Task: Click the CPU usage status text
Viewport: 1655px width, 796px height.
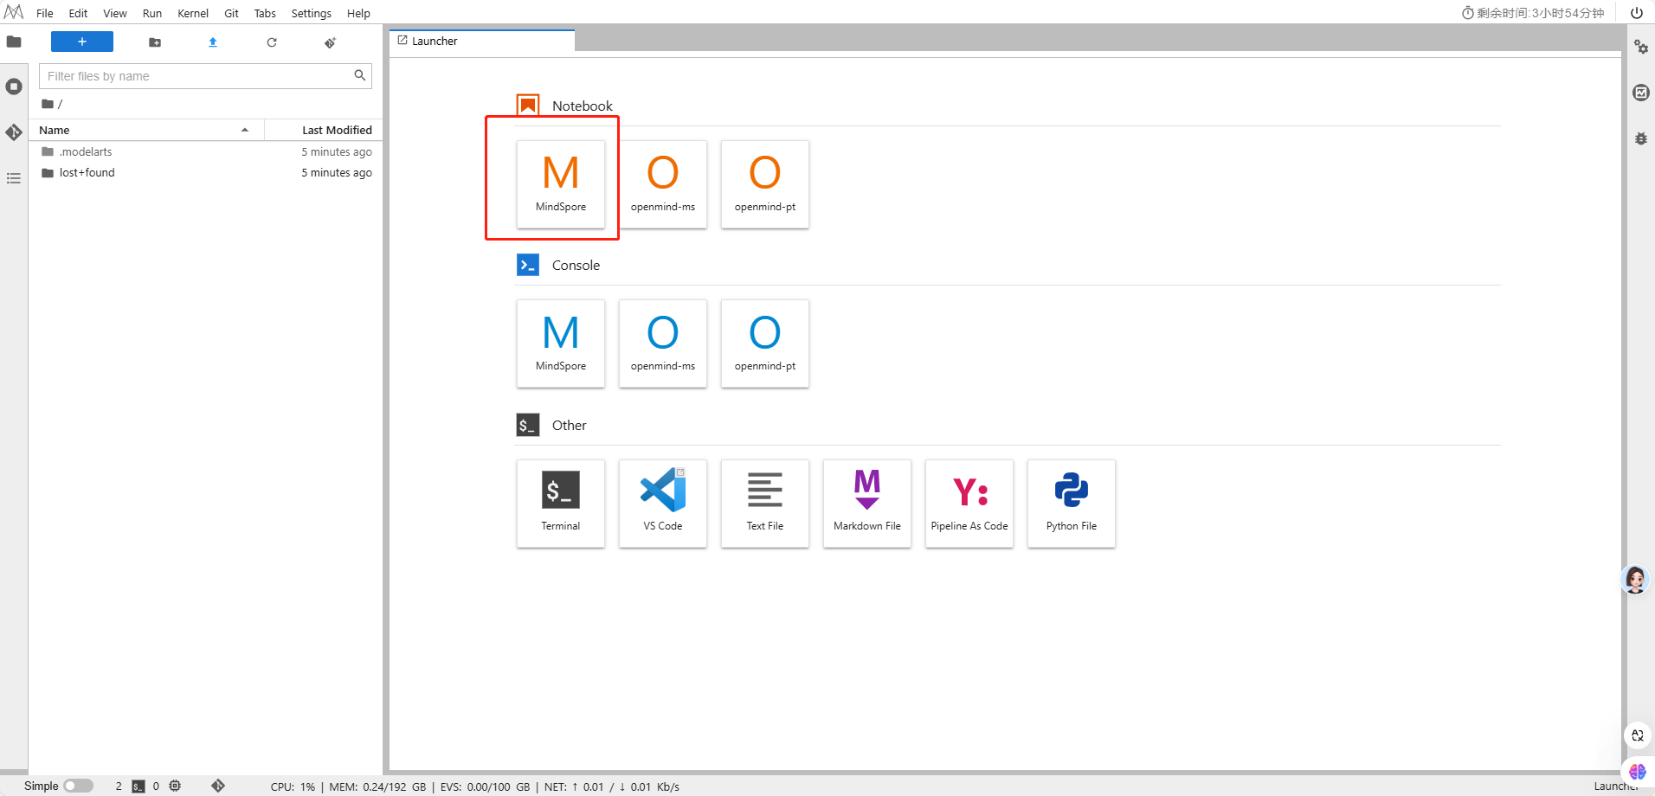Action: pyautogui.click(x=293, y=786)
